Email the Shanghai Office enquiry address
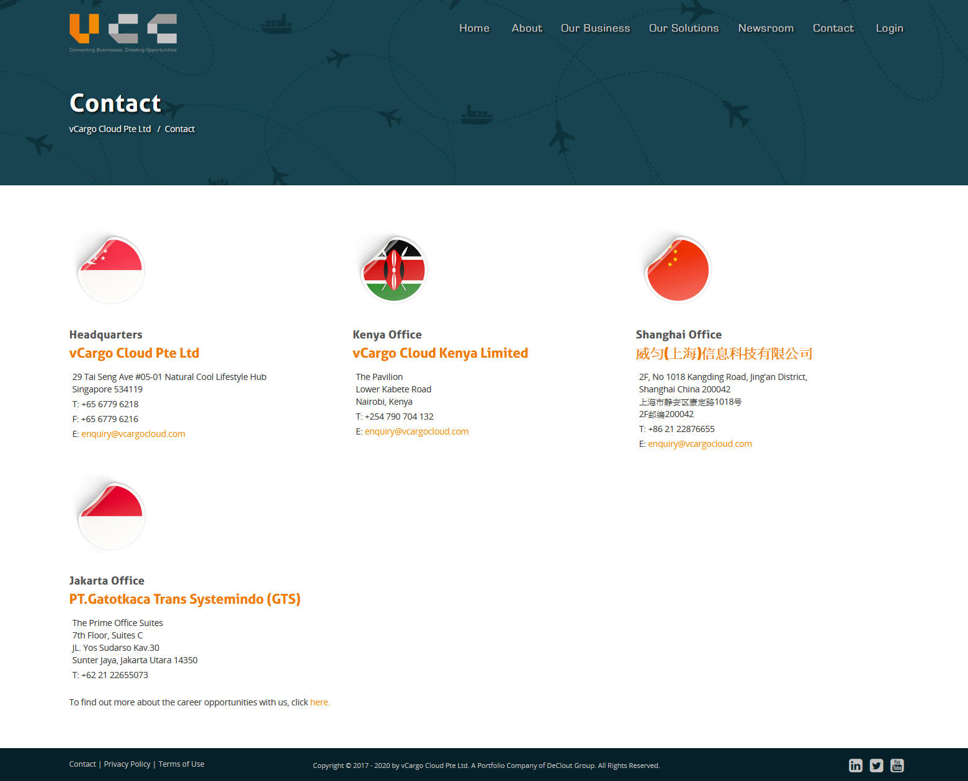The image size is (968, 781). pyautogui.click(x=700, y=444)
